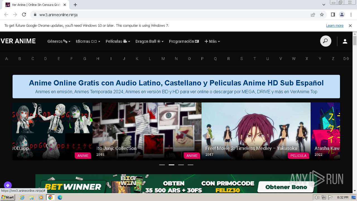Open Chrome three-dot menu
The image size is (357, 201).
[x=351, y=15]
